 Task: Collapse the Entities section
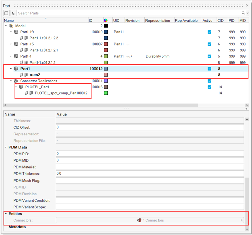point(6,214)
